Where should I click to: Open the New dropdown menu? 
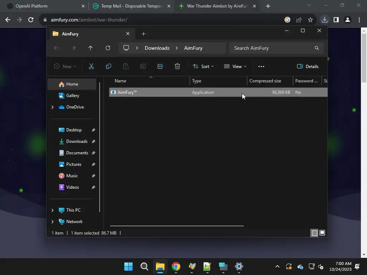(x=65, y=66)
